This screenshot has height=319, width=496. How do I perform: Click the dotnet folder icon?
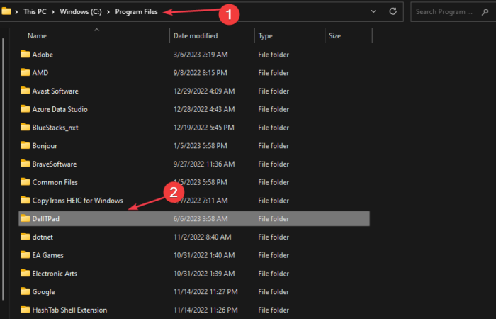[25, 237]
